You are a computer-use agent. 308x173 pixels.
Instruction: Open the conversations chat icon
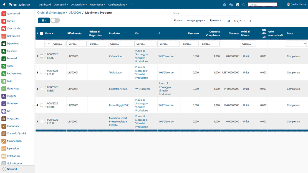(x=231, y=5)
